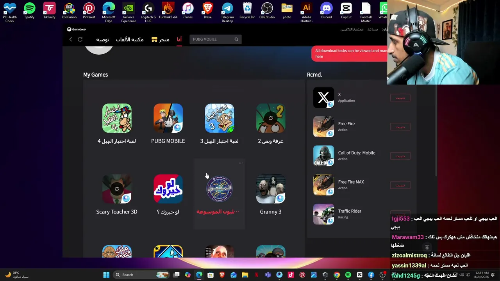The image size is (500, 281).
Task: Open TikTok from the taskbar
Action: (x=291, y=275)
